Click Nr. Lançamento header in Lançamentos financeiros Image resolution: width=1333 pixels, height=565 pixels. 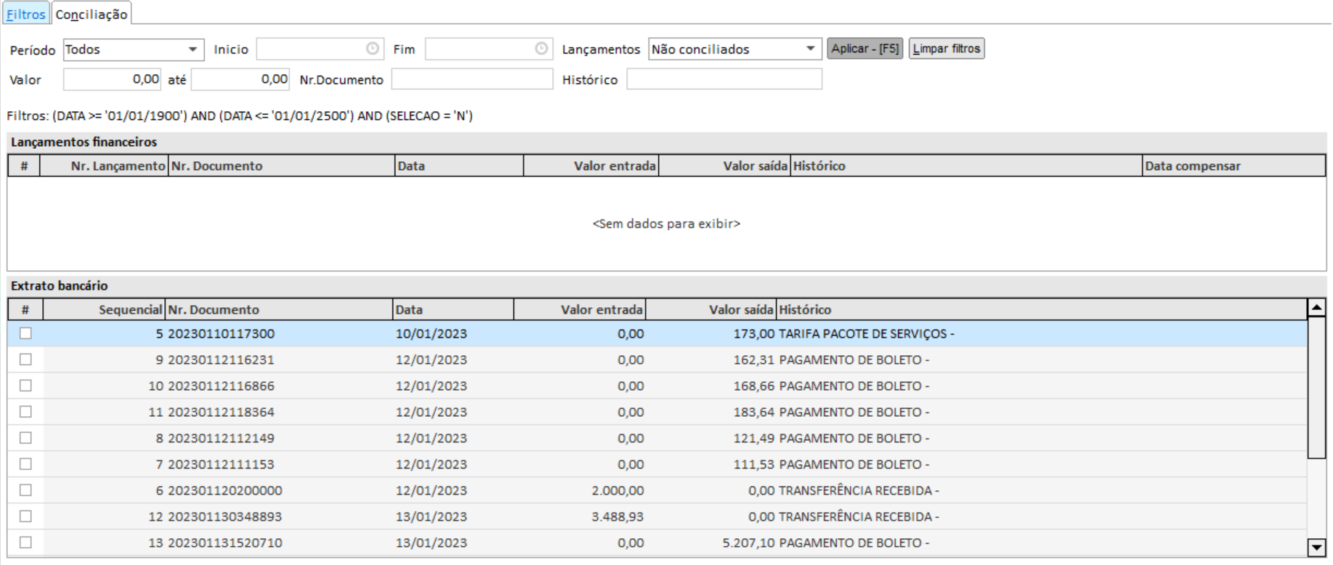(x=104, y=166)
